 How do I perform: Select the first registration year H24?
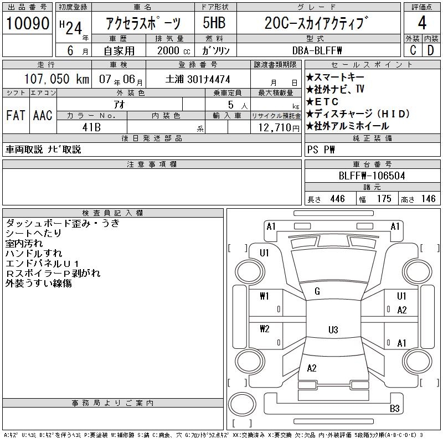pos(71,28)
